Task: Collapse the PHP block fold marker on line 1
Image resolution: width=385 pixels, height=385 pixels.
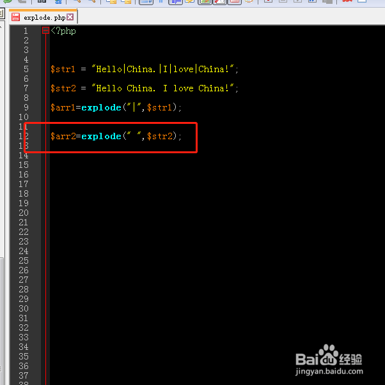Action: tap(45, 31)
